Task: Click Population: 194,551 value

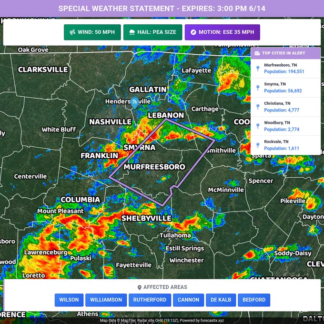Action: pos(284,71)
